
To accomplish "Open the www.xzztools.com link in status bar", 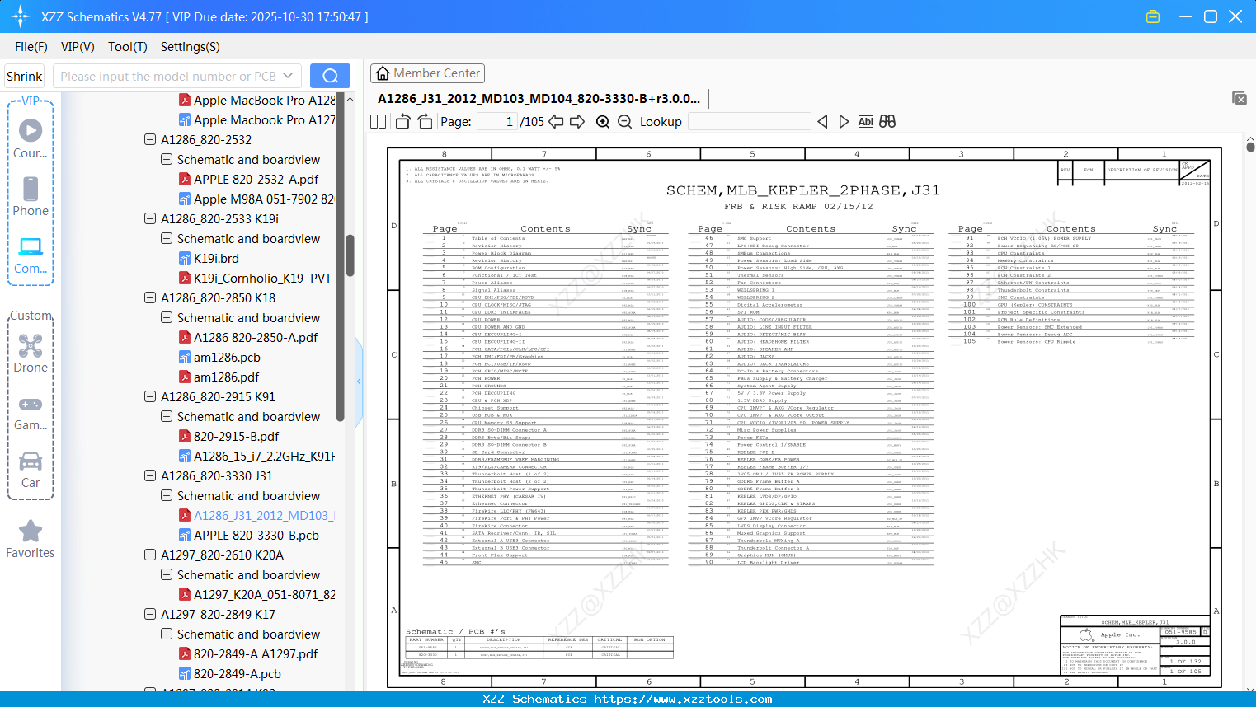I will 683,699.
